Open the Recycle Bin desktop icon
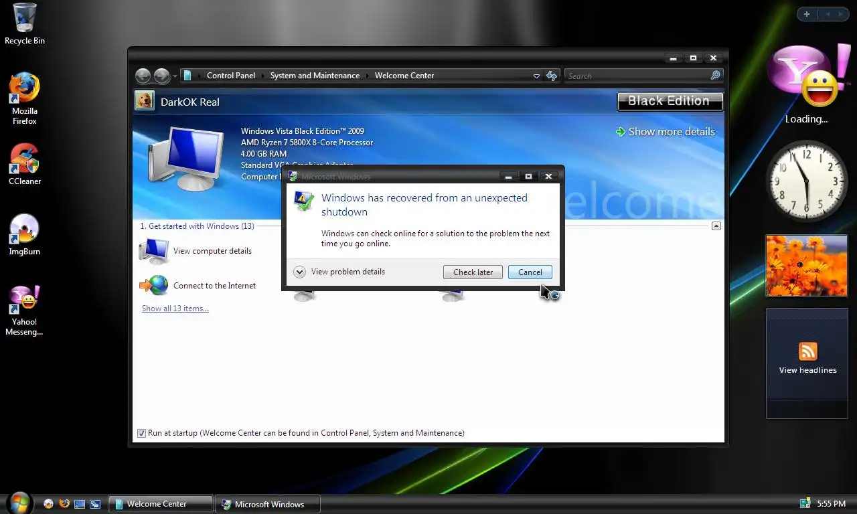 coord(25,24)
